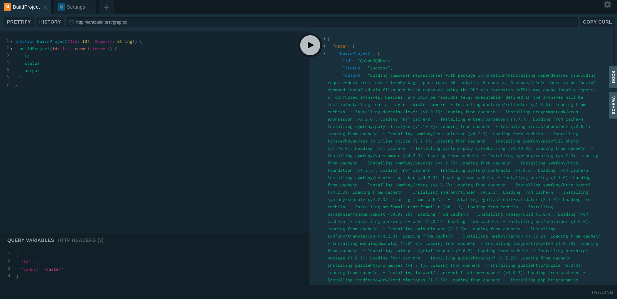Click "commit":"master" in query variables

point(42,269)
